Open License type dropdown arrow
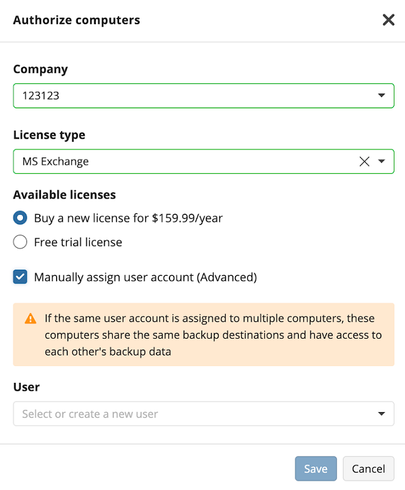This screenshot has height=490, width=405. point(381,161)
